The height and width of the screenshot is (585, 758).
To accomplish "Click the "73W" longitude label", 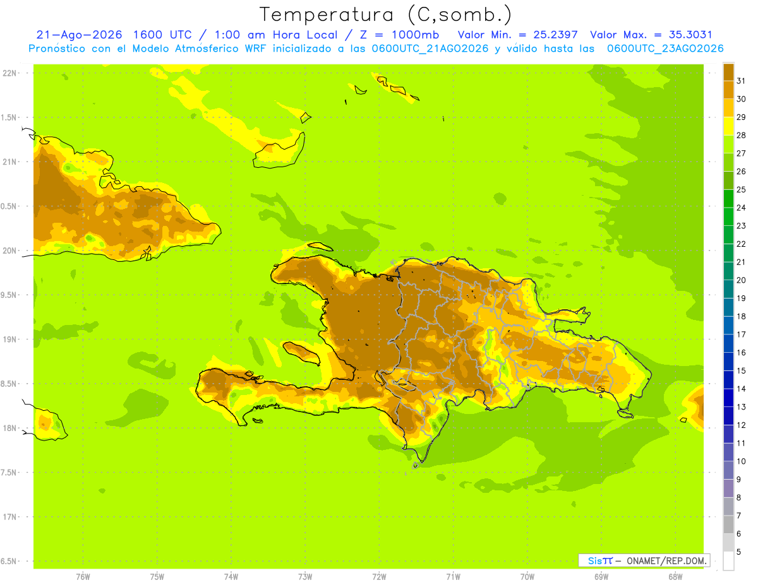I will tap(305, 576).
